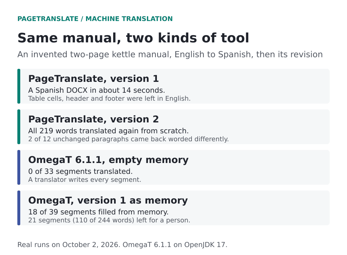The image size is (347, 255).
Task: Select 'OmegaT, version 1 as memory' title
Action: point(108,200)
